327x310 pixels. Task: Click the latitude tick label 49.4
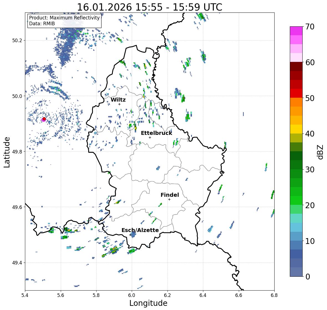click(17, 263)
